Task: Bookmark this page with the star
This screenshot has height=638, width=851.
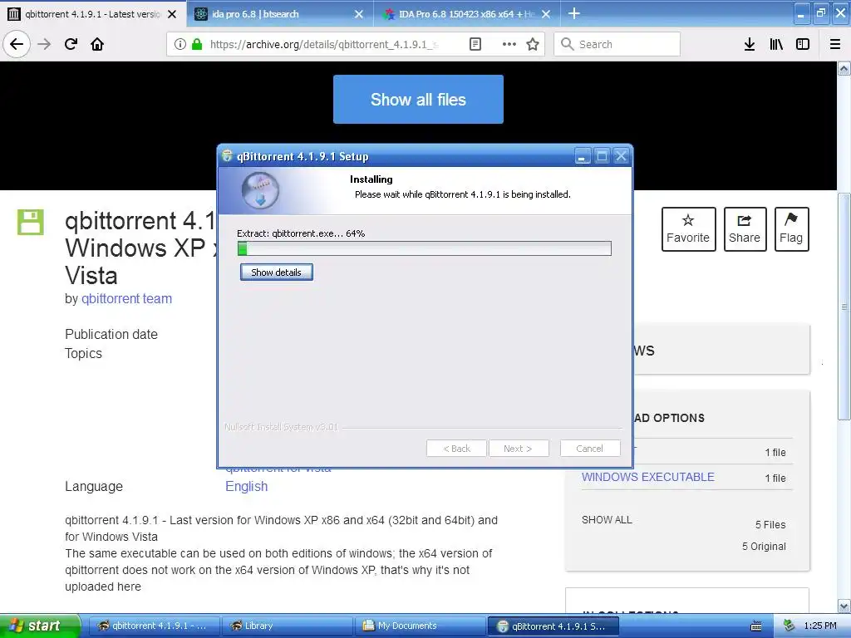Action: click(x=533, y=44)
